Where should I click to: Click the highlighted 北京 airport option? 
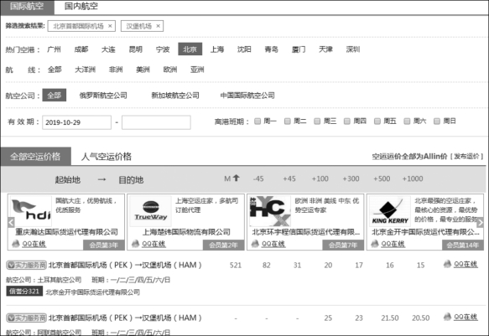tap(190, 49)
